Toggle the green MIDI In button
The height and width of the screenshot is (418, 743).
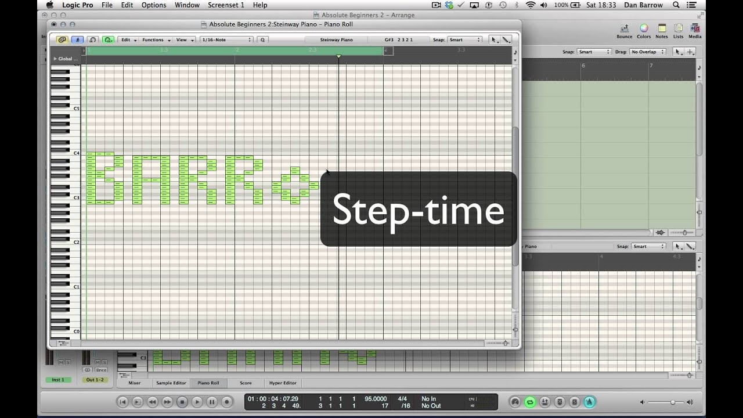109,40
